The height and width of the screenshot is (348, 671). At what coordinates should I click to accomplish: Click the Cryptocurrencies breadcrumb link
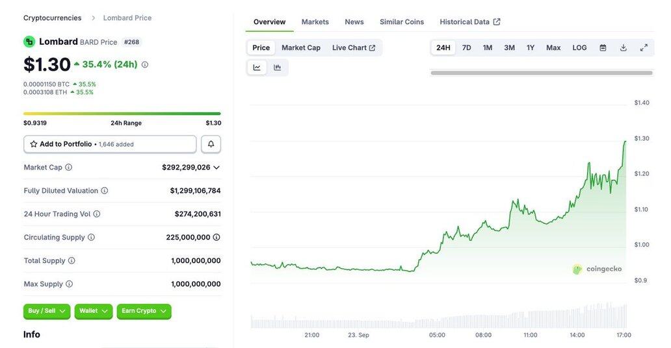[x=52, y=18]
